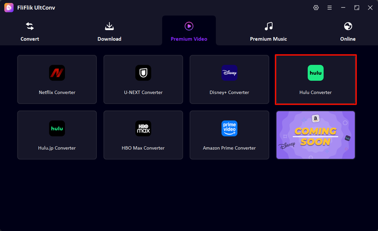This screenshot has height=231, width=378.
Task: Click the green Hulu logo icon
Action: (x=316, y=73)
